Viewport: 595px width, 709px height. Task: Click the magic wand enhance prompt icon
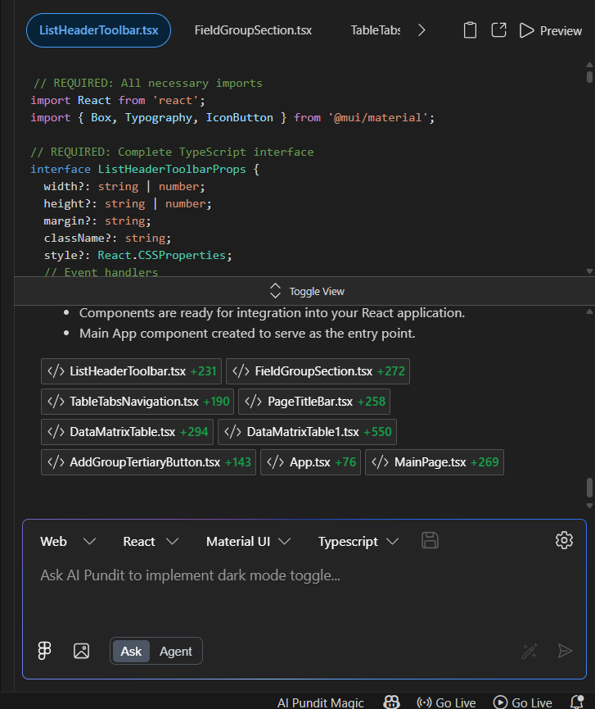coord(530,651)
